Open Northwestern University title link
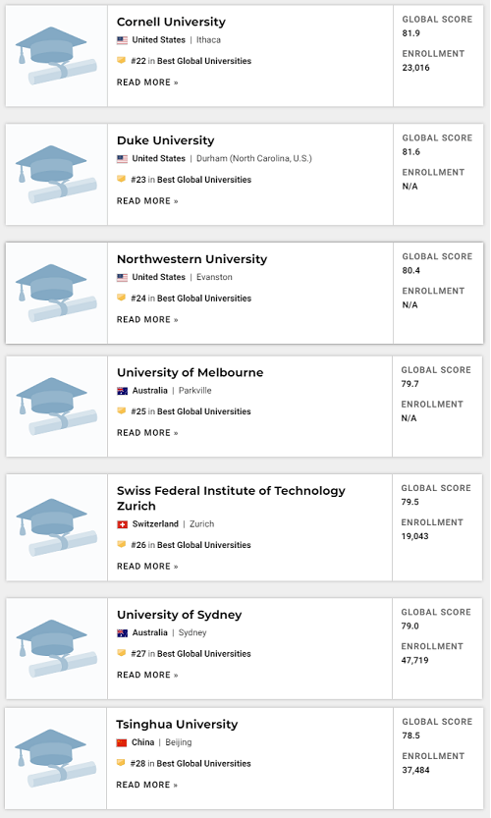The width and height of the screenshot is (491, 818). coord(191,259)
